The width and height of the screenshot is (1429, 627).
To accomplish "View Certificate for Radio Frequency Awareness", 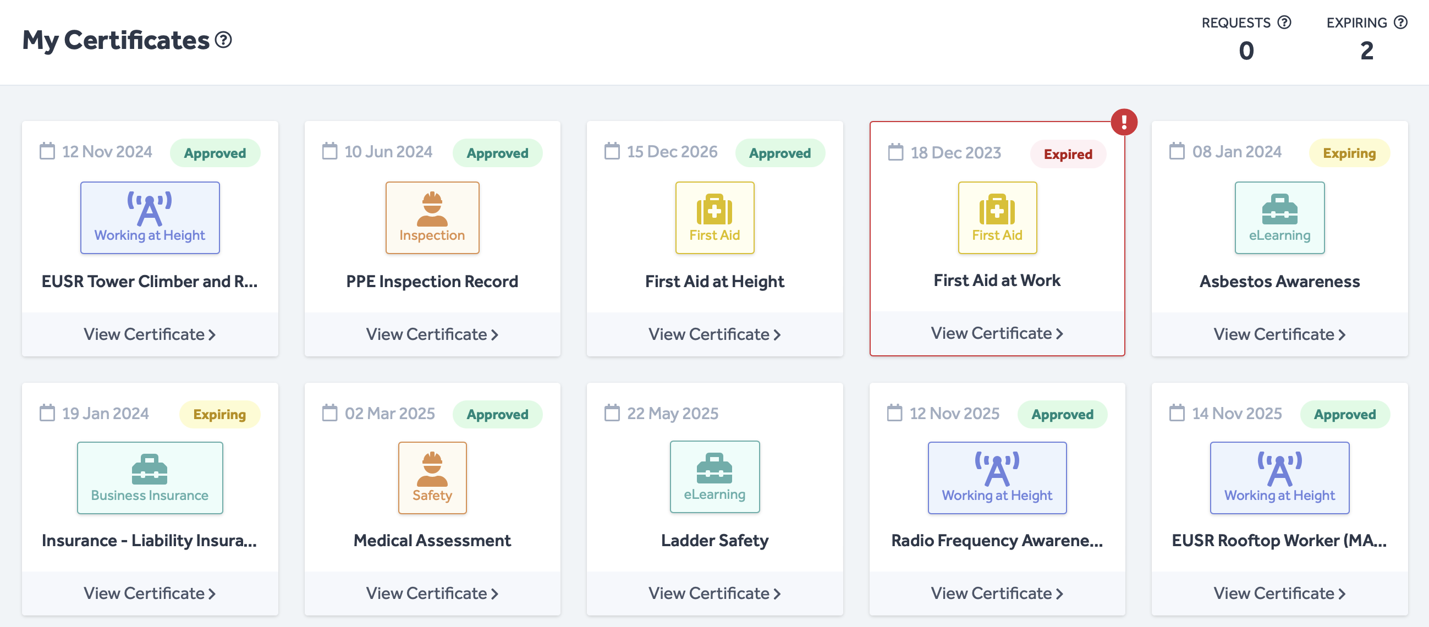I will (x=997, y=593).
